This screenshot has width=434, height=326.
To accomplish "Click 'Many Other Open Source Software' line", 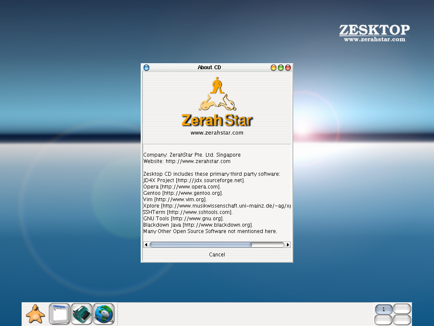I will coord(210,231).
